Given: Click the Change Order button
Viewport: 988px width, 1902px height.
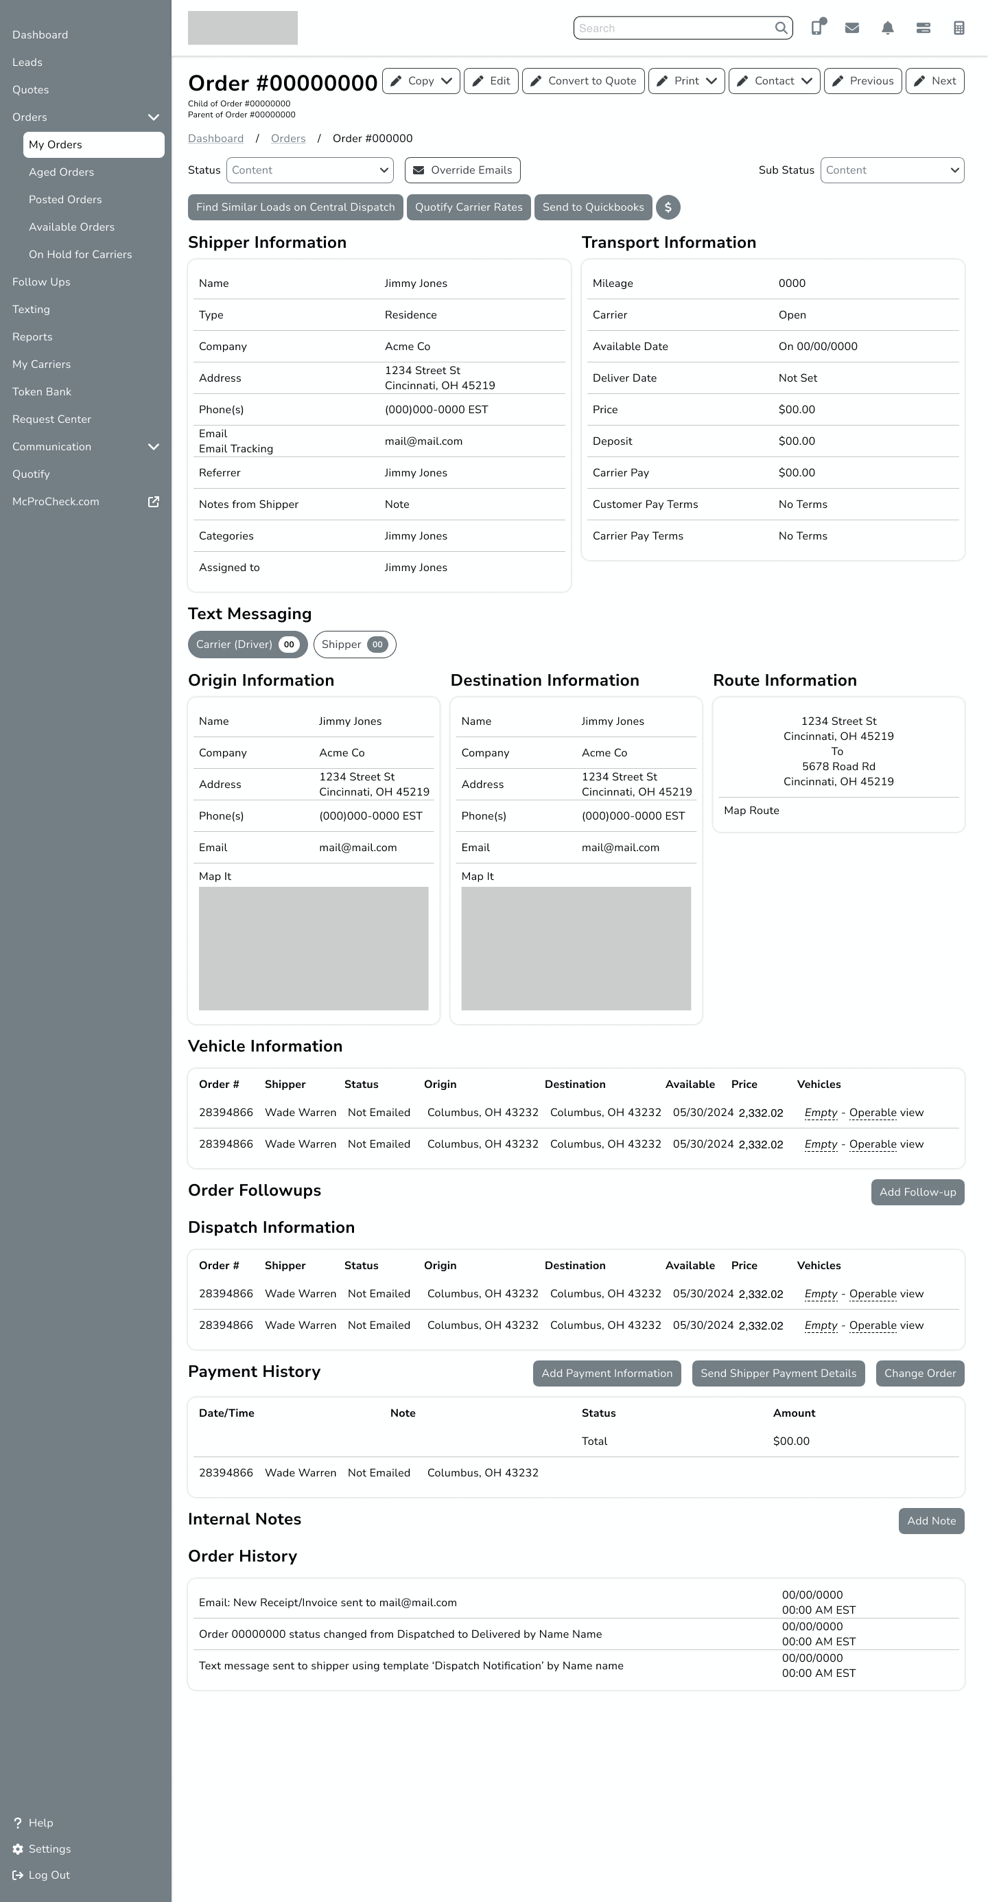Looking at the screenshot, I should (x=920, y=1373).
